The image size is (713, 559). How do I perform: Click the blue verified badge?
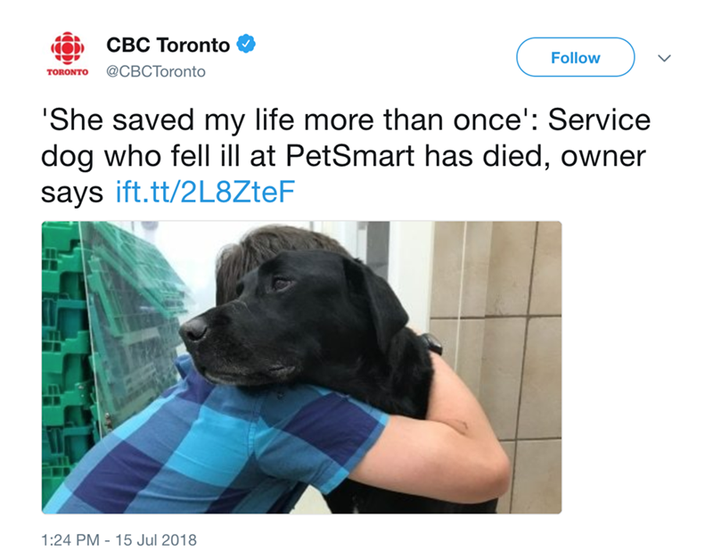click(247, 45)
